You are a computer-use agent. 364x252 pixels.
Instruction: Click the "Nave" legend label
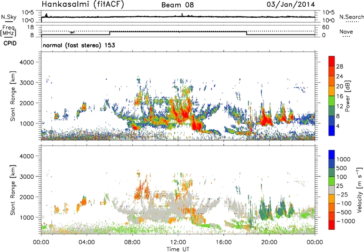click(346, 31)
